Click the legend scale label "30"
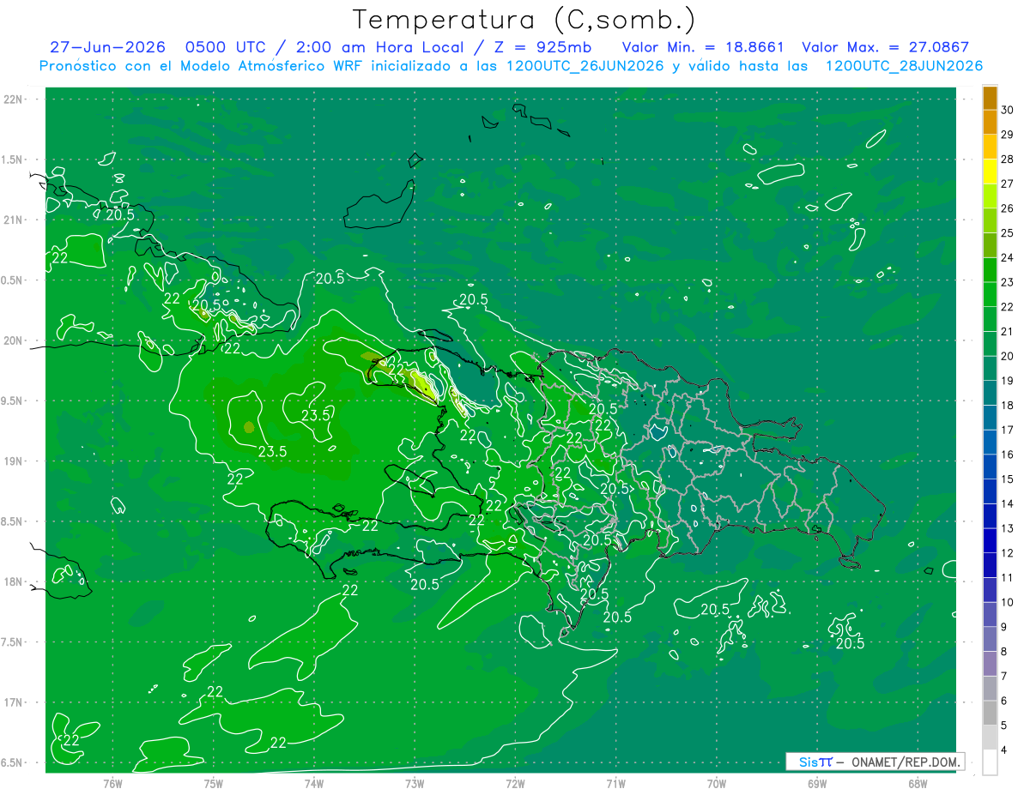The image size is (1030, 795). click(1009, 110)
